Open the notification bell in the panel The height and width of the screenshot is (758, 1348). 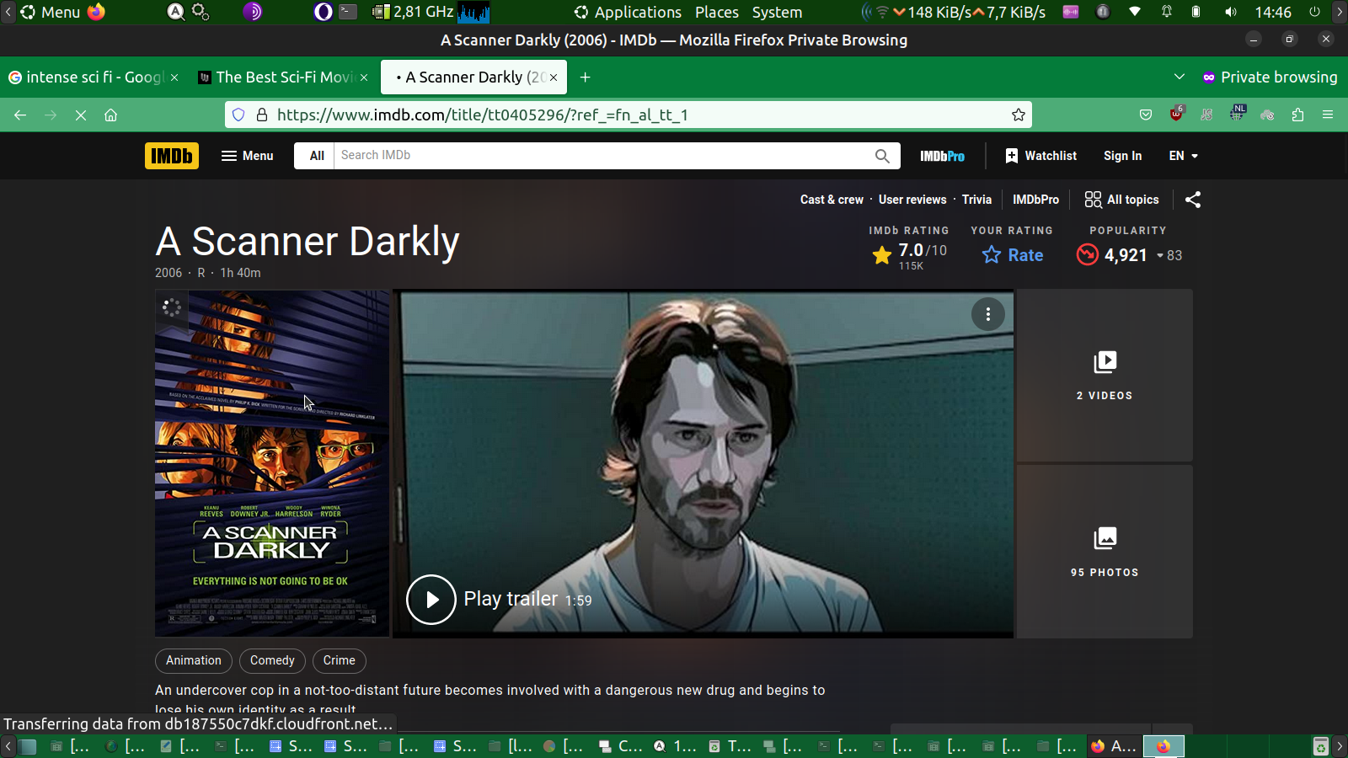point(1167,13)
